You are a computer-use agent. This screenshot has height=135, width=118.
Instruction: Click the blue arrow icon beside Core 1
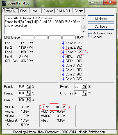(x=63, y=70)
